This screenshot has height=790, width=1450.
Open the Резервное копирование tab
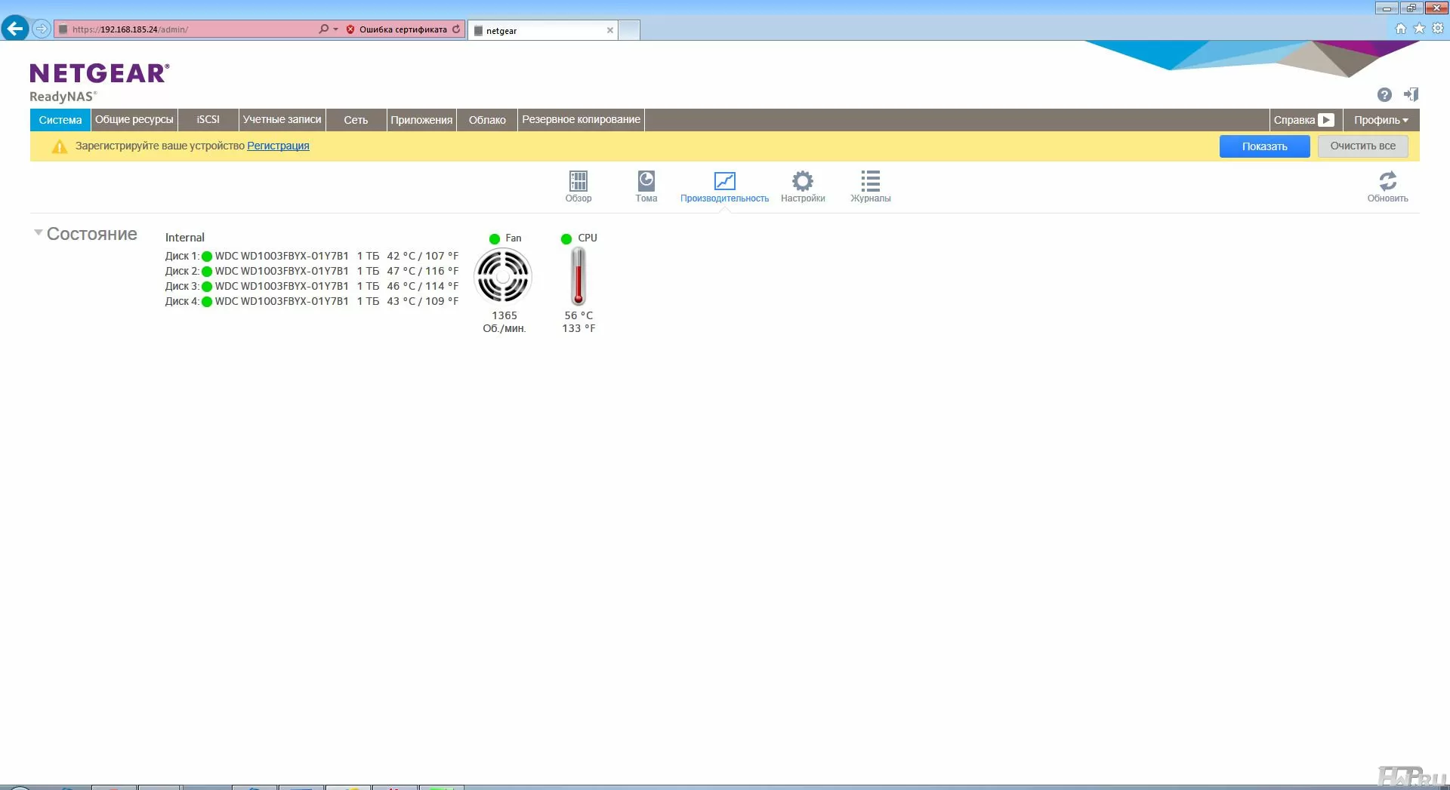(581, 120)
